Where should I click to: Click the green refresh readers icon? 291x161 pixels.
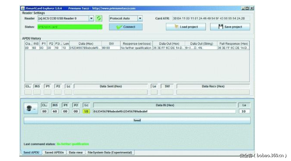point(99,19)
